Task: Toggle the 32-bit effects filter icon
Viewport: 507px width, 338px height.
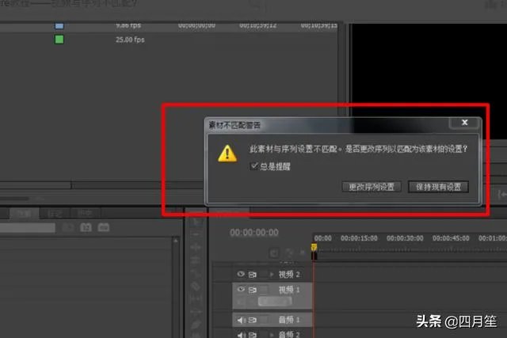Action: pyautogui.click(x=86, y=227)
